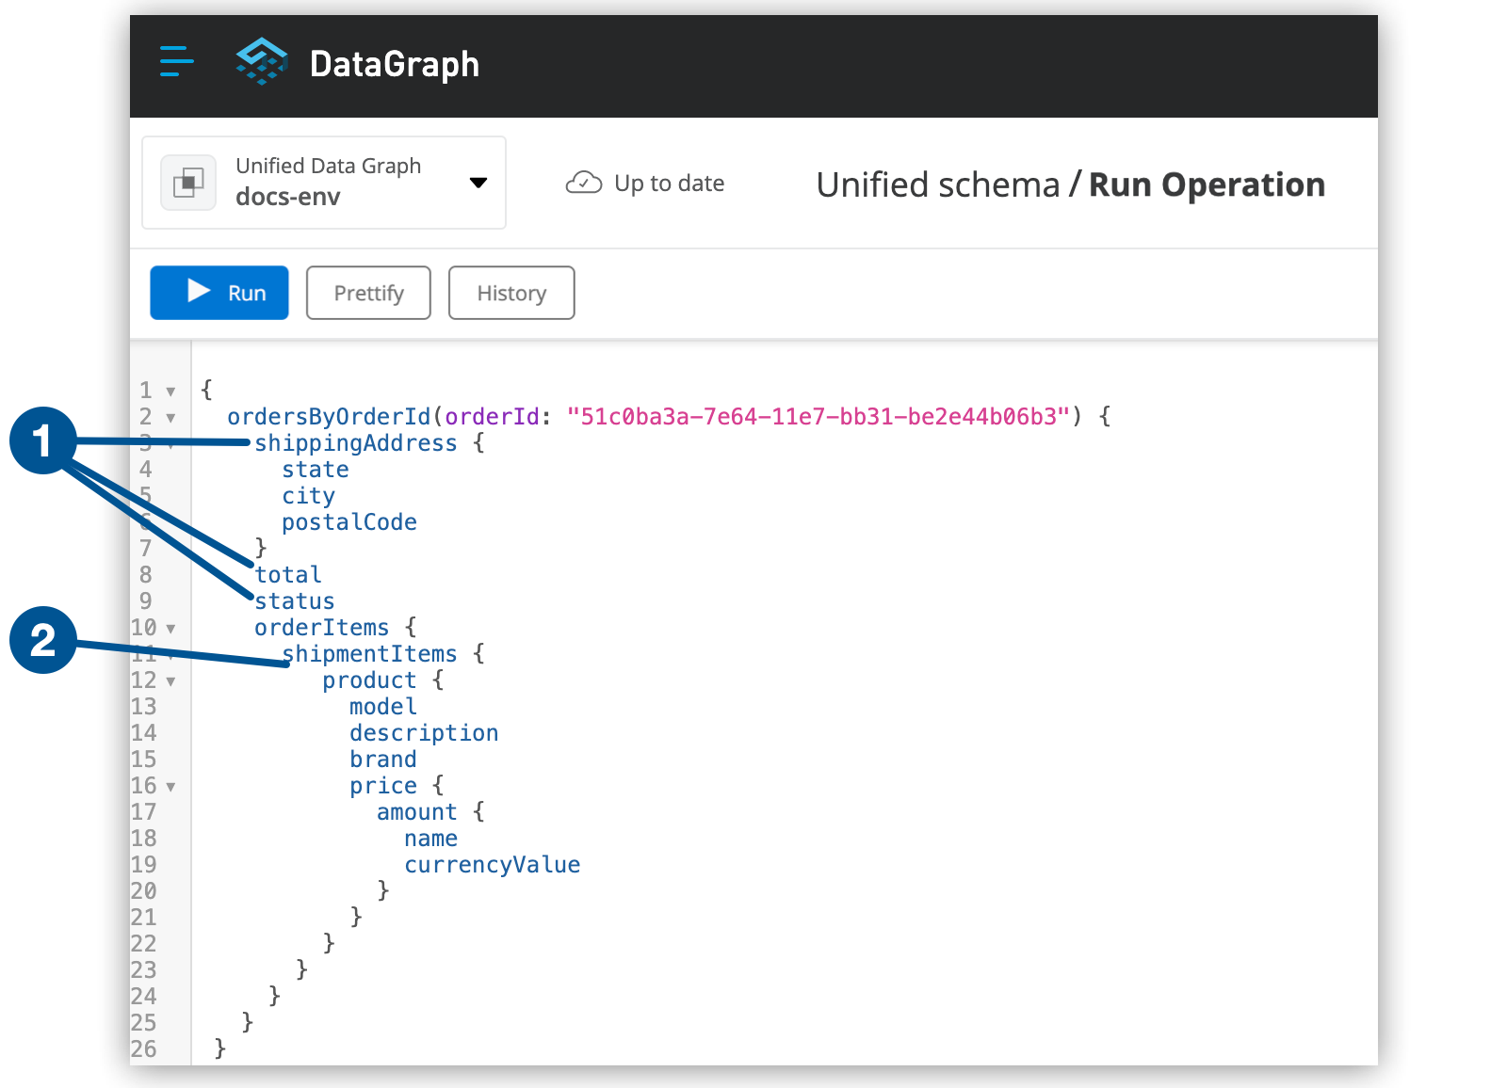Screen dimensions: 1507x1088
Task: Click line number 8 in the gutter
Action: pos(145,574)
